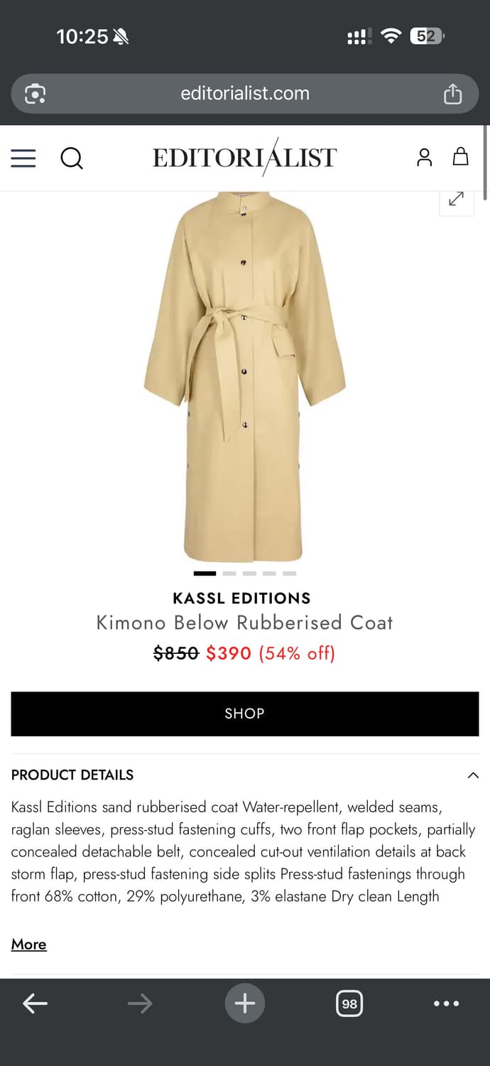
Task: Open the browser three-dots menu
Action: (446, 1003)
